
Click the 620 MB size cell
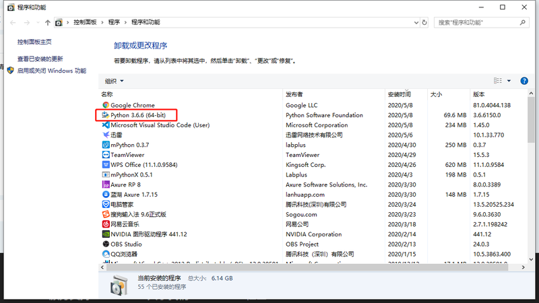click(456, 165)
